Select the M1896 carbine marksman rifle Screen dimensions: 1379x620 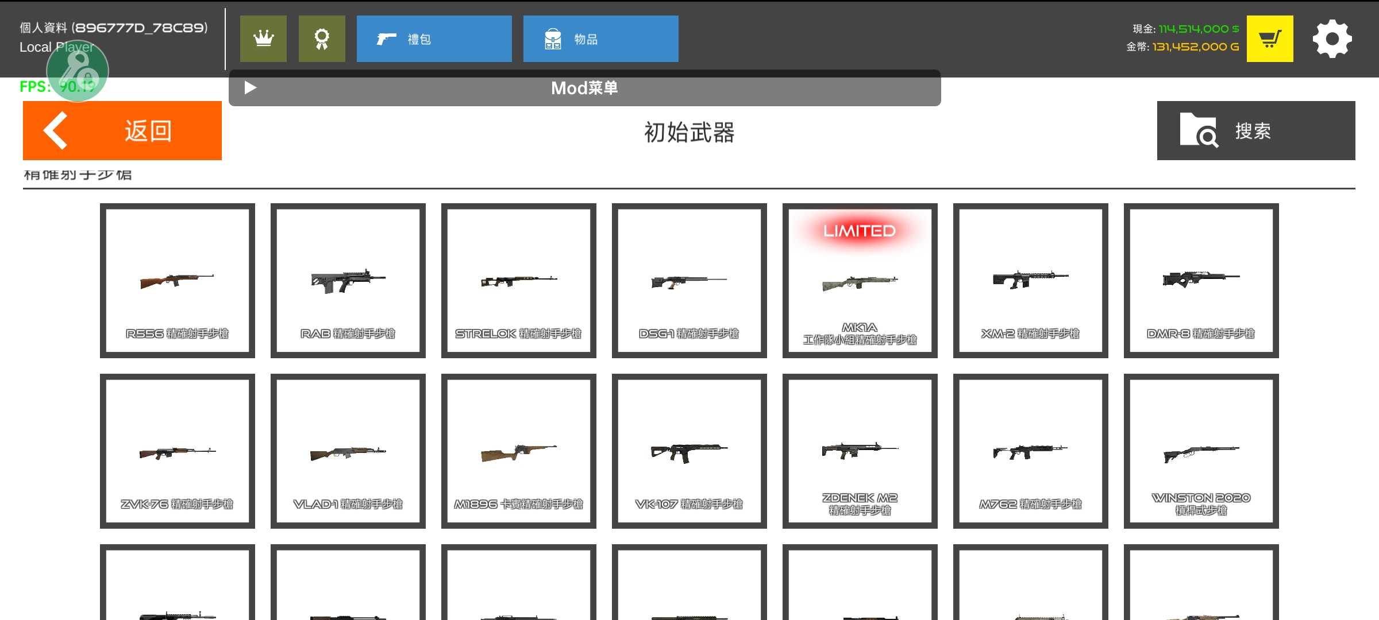[x=518, y=451]
